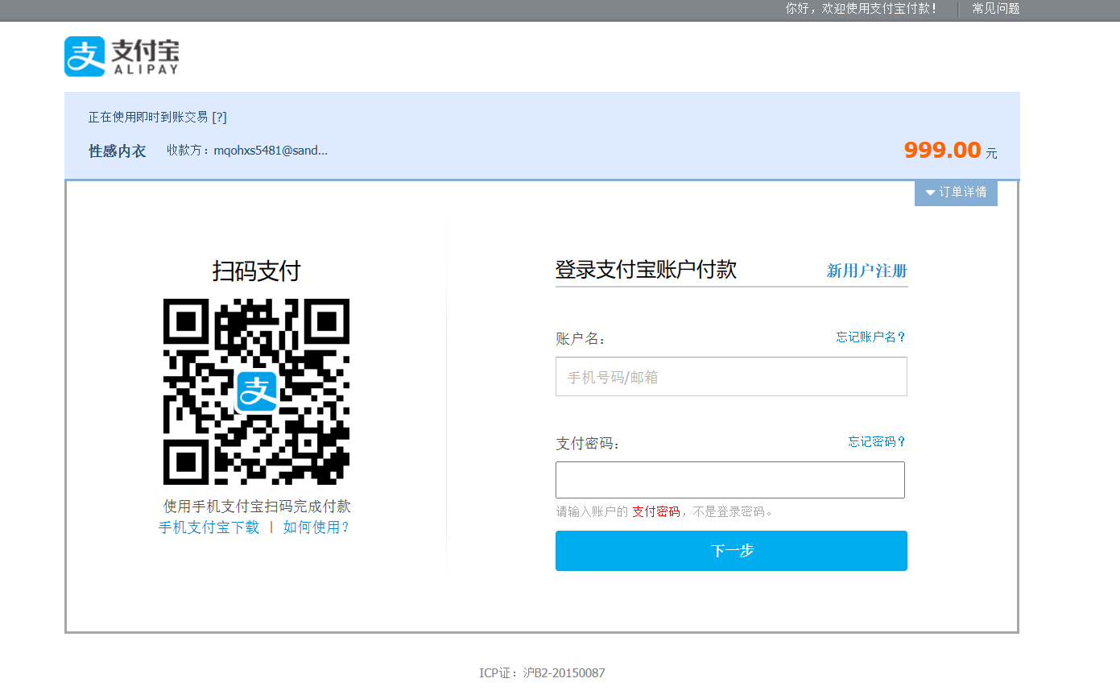Click the scan-to-pay QR code image
Viewport: 1120px width, 699px height.
[x=257, y=391]
